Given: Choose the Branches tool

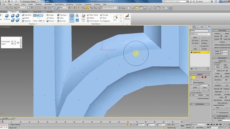Looking at the screenshot, I should (x=61, y=21).
